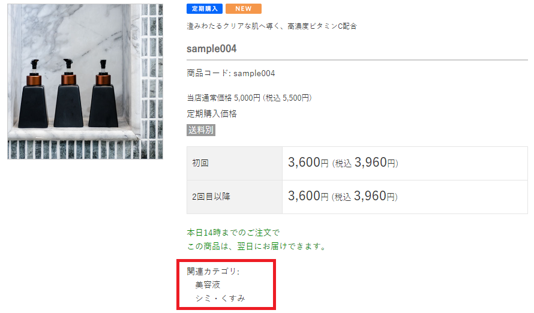Click the green 本日14時までのご注文で notice
The height and width of the screenshot is (313, 534).
click(233, 233)
